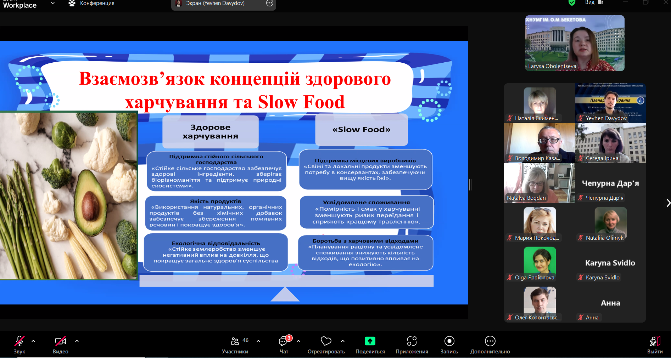
Task: Check the green encryption shield icon
Action: click(572, 2)
